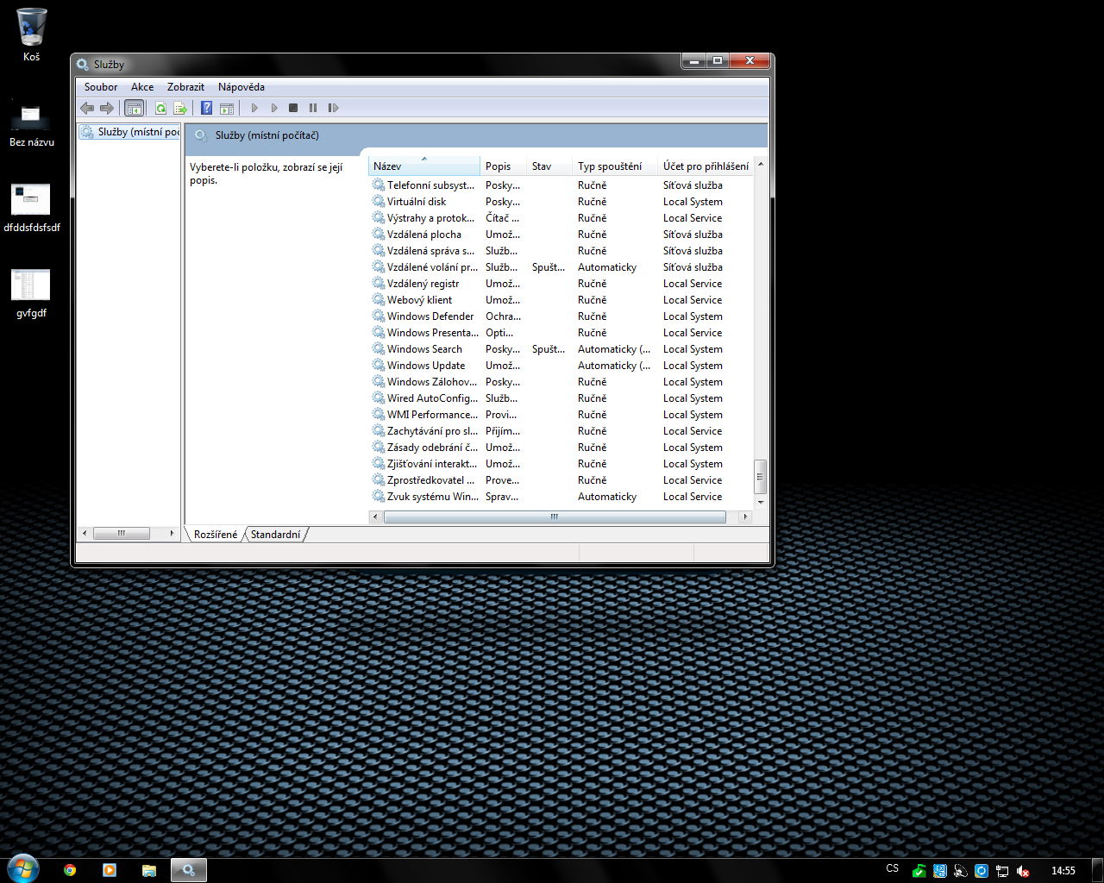Open the Zobrazit menu
Screen dimensions: 1104x883
click(x=185, y=87)
